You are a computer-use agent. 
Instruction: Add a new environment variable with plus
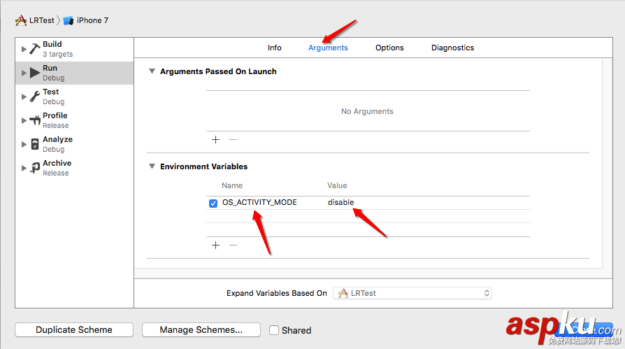[x=215, y=245]
